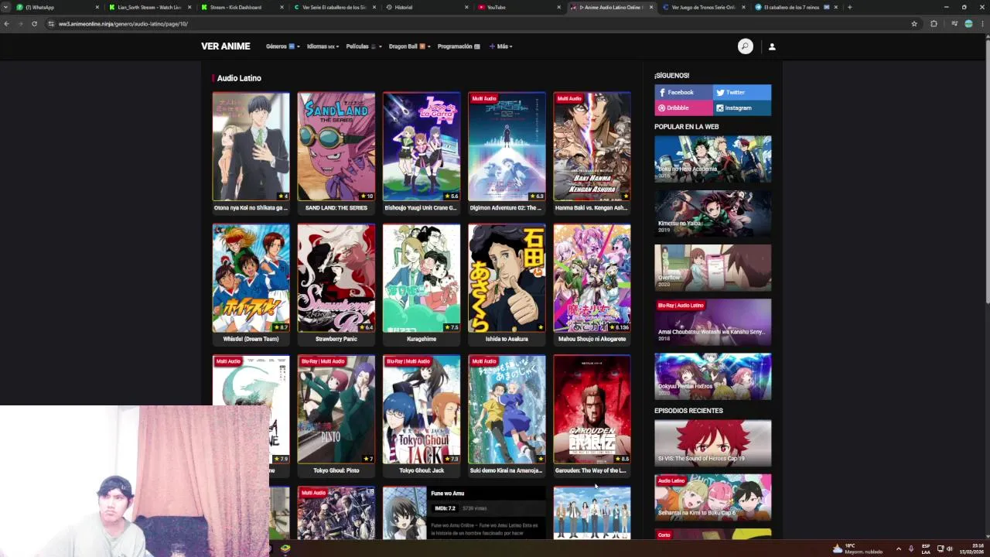Open the taskbar weather widget

pyautogui.click(x=857, y=548)
